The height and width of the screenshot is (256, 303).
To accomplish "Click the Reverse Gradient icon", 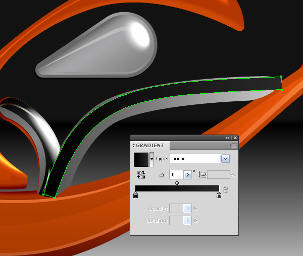I will [x=141, y=175].
